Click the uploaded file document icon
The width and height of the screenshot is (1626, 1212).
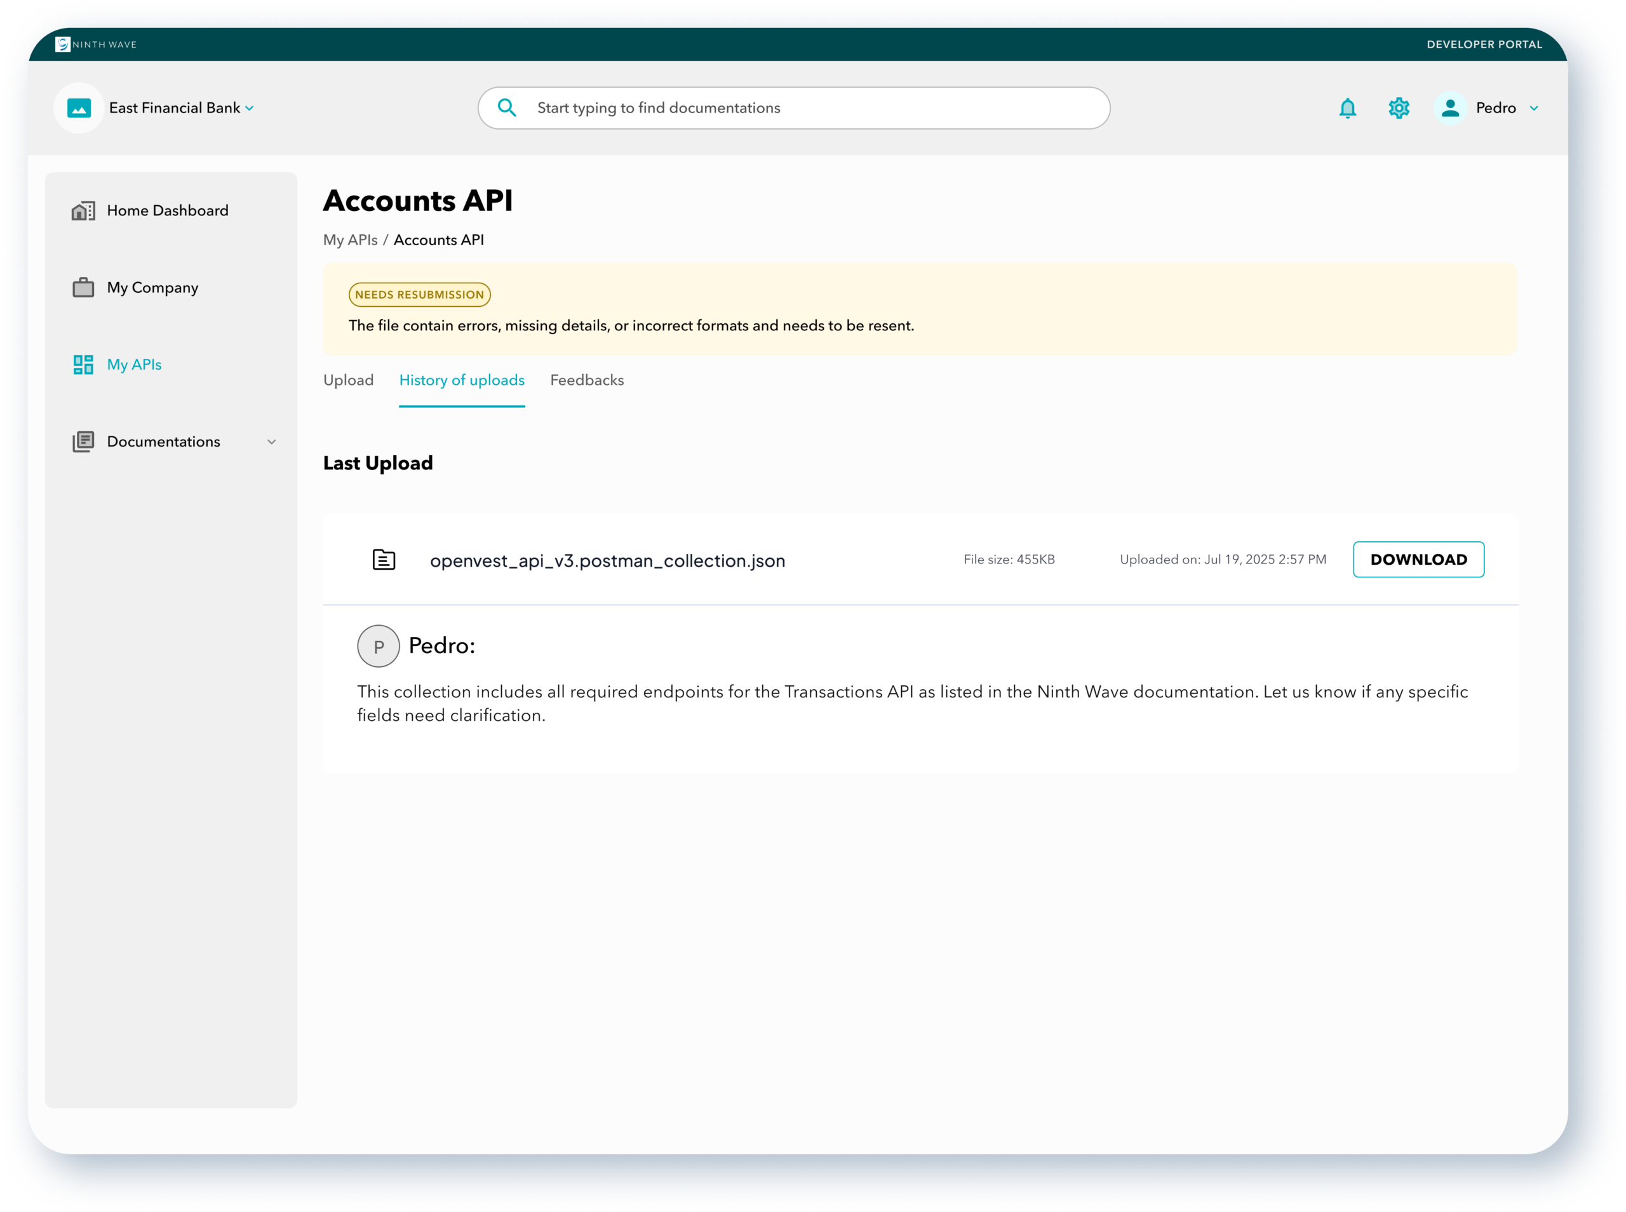coord(384,560)
